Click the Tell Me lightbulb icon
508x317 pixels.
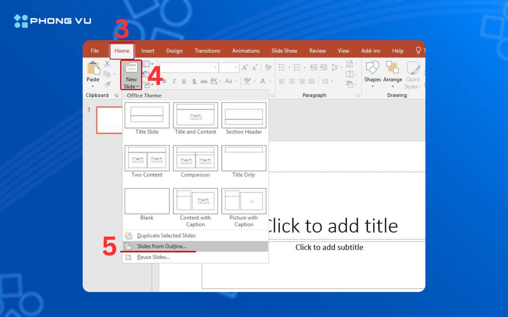418,50
